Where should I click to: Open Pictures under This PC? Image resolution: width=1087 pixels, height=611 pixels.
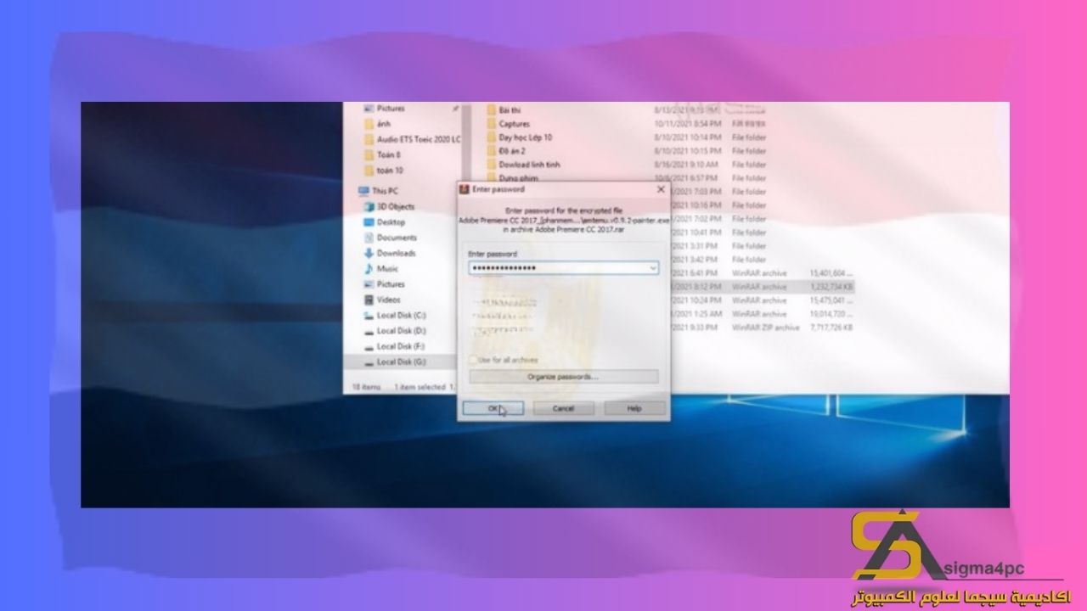[x=391, y=284]
